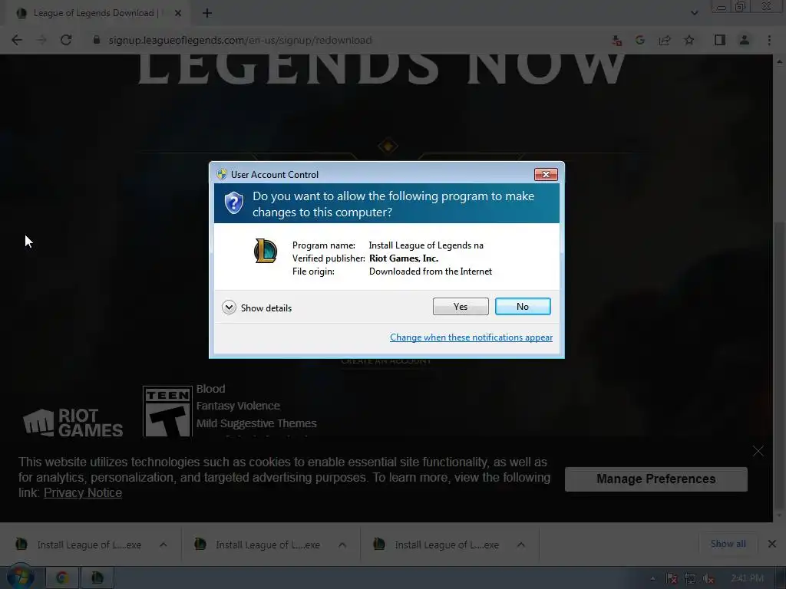Open Chrome profile avatar icon
Screen dimensions: 786x589
(745, 40)
